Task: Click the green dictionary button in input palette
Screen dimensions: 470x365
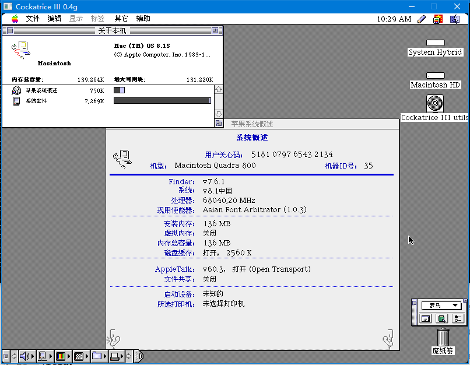Action: tap(441, 318)
